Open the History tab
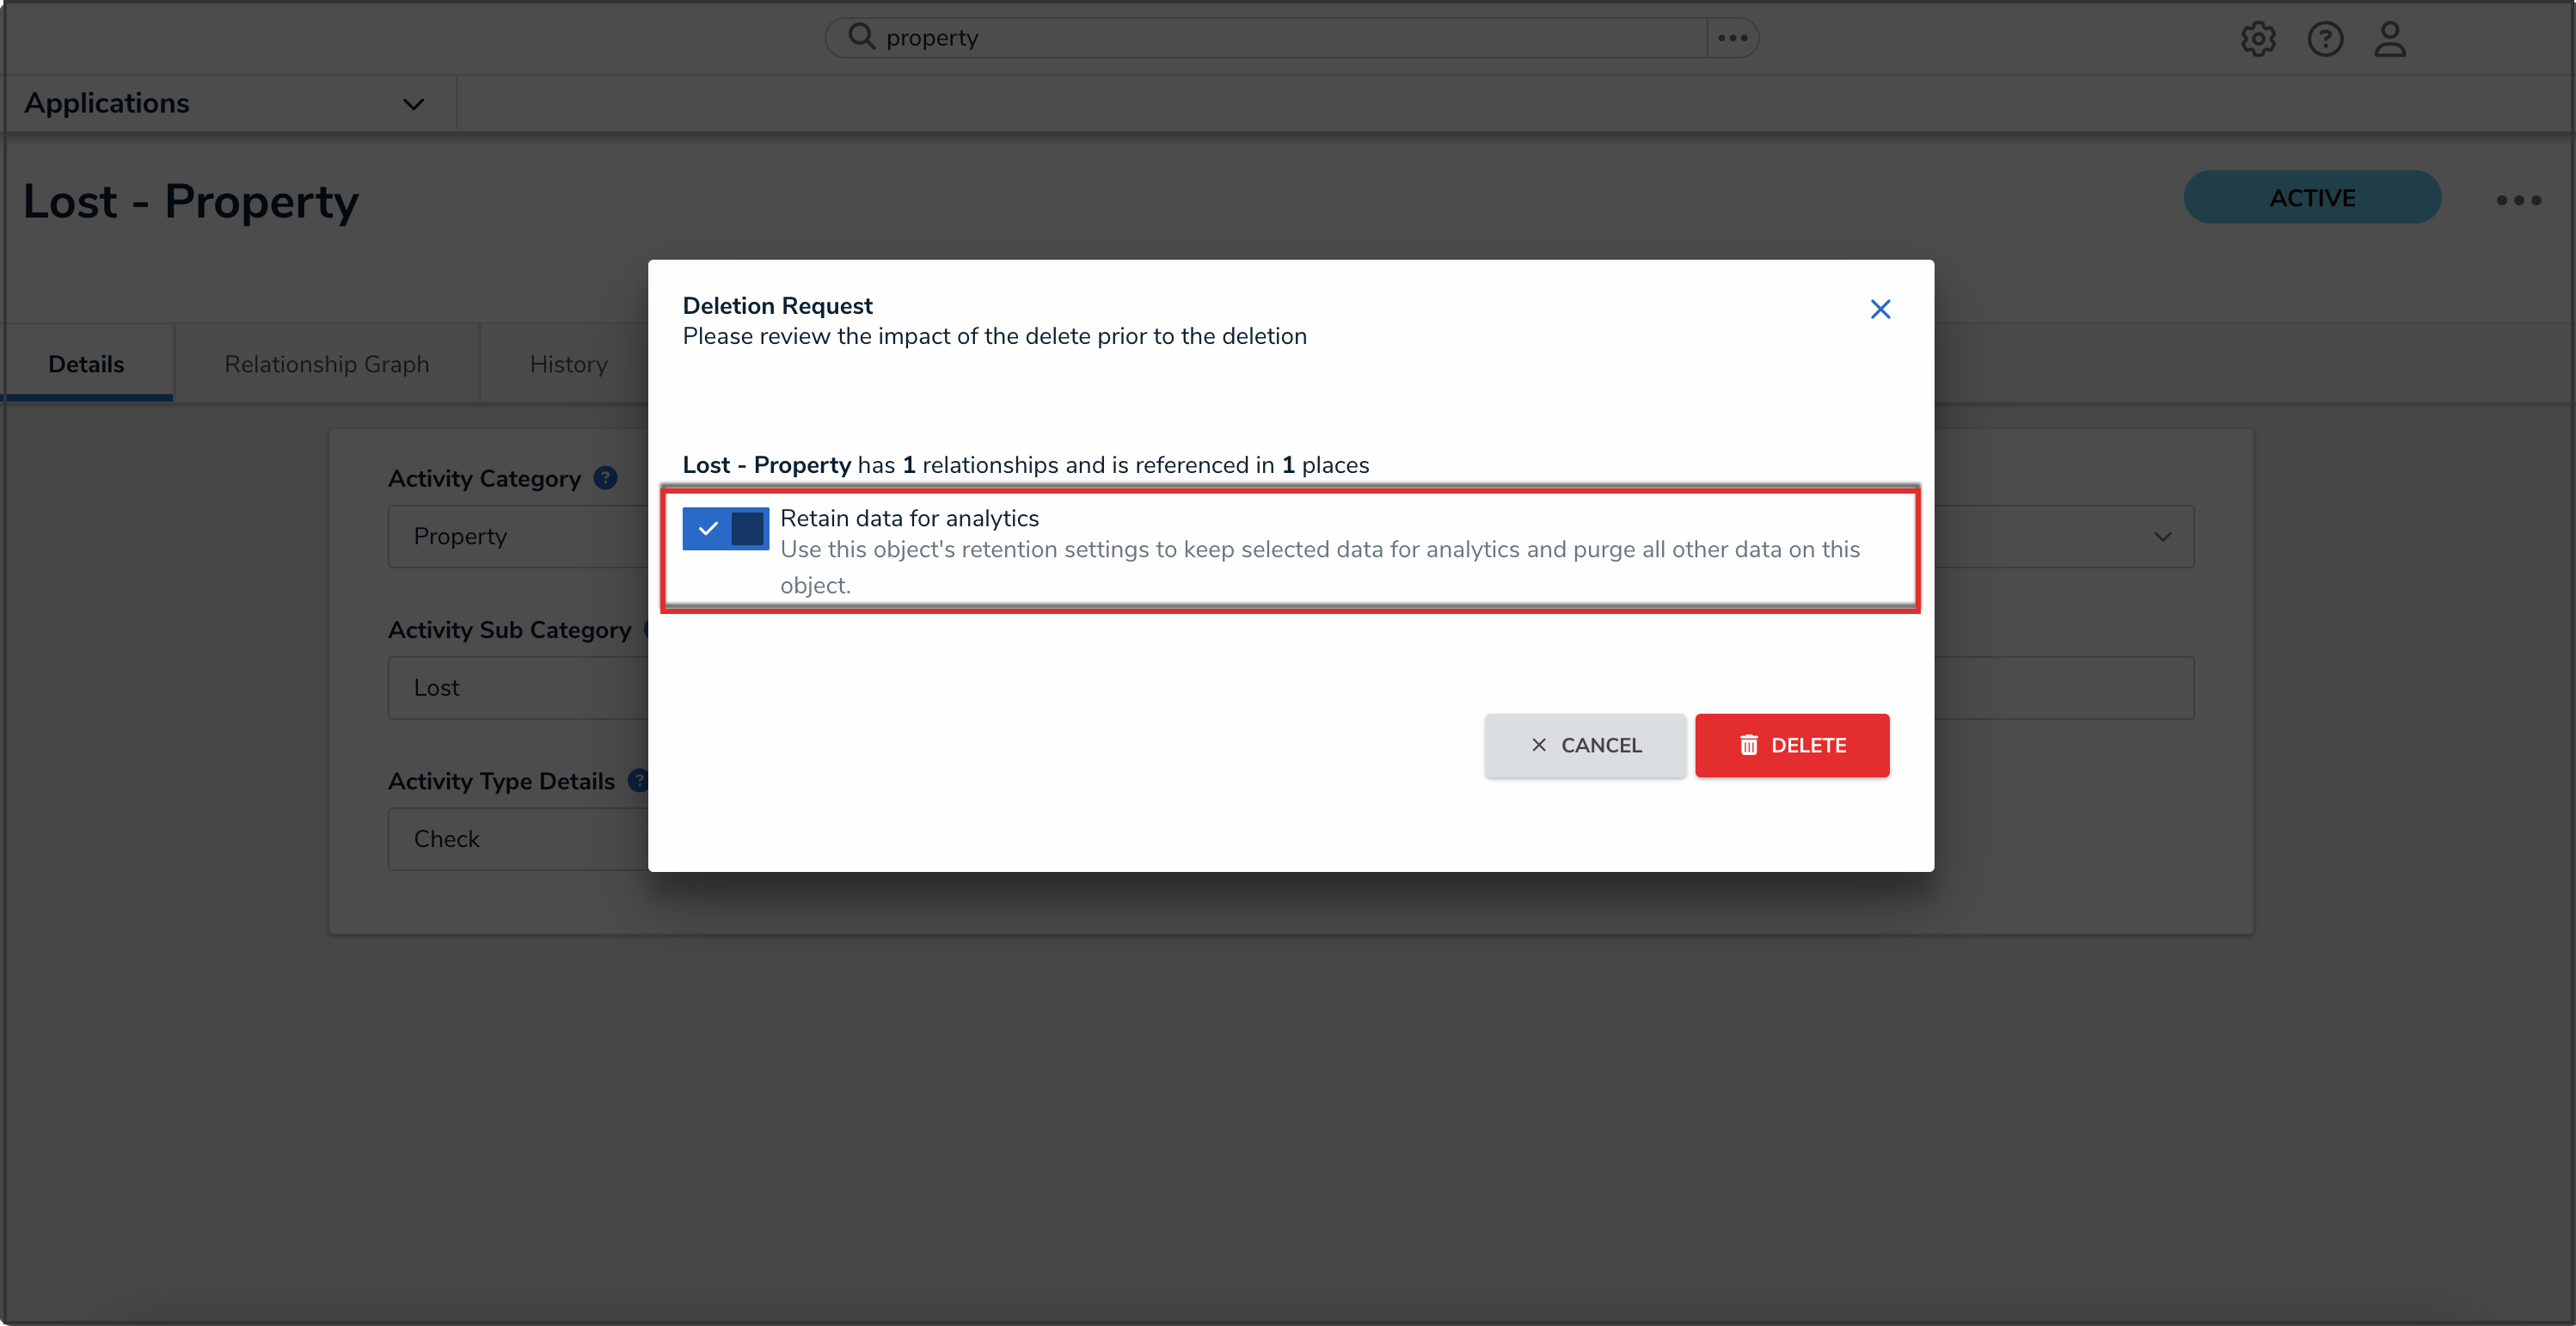 [568, 364]
